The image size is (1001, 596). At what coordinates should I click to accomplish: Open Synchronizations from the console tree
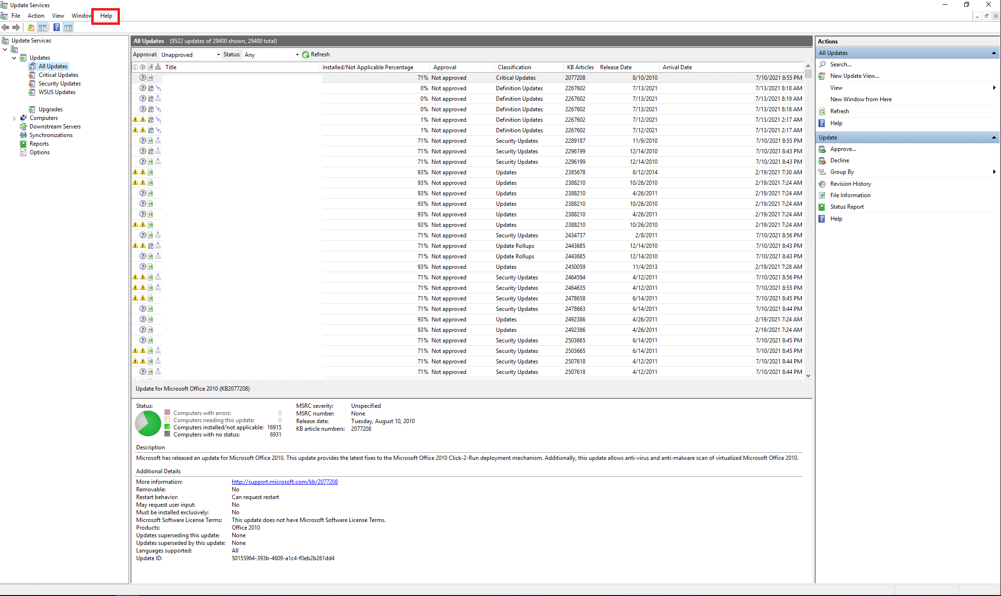pos(51,135)
